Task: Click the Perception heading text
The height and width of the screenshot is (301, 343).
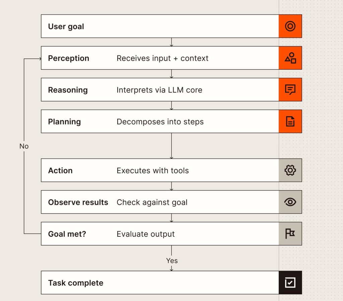Action: point(68,58)
